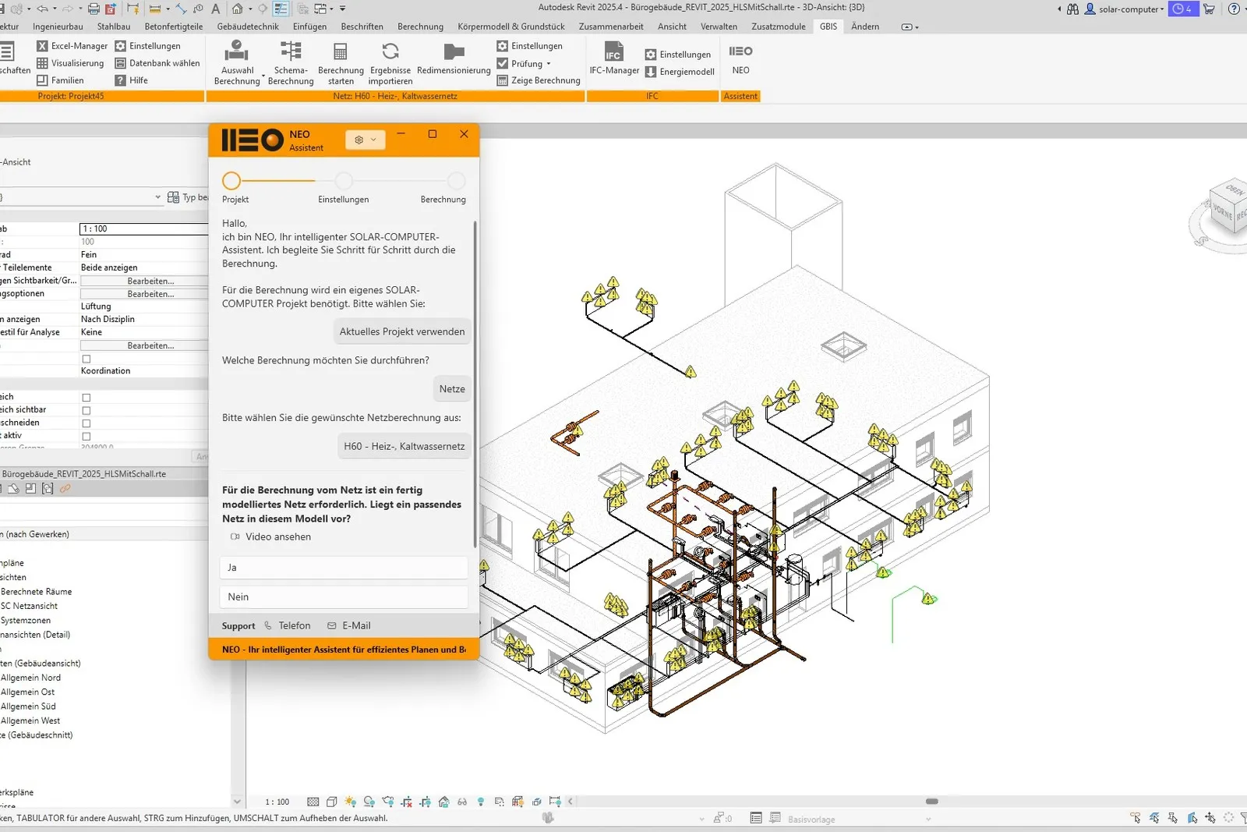1247x832 pixels.
Task: Open the shopping cart icon in title bar
Action: click(1209, 9)
